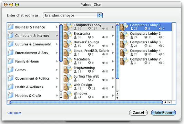Select Computers Lobby 4 room

tap(145, 53)
